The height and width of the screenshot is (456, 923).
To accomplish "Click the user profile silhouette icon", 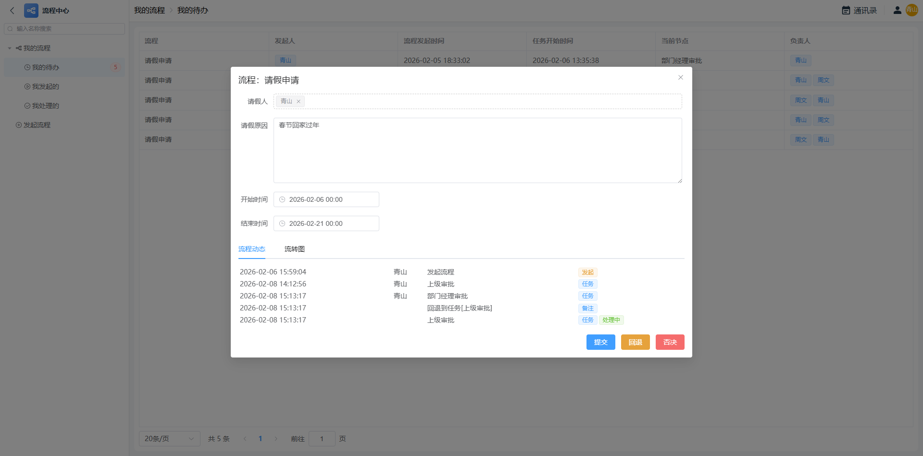I will click(x=897, y=10).
